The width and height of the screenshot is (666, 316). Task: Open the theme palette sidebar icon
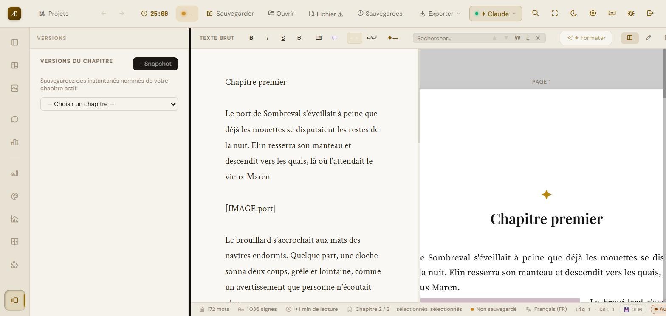click(15, 196)
